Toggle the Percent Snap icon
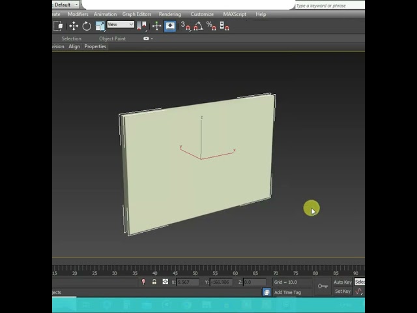The width and height of the screenshot is (417, 313). pos(211,26)
